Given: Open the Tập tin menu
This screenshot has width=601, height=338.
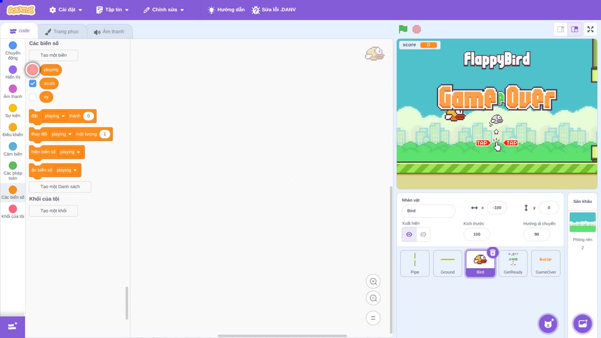Looking at the screenshot, I should coord(113,10).
